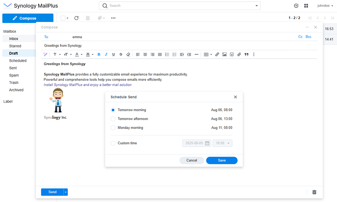This screenshot has width=337, height=202.
Task: Select Tomorrow afternoon radio option
Action: coord(113,119)
